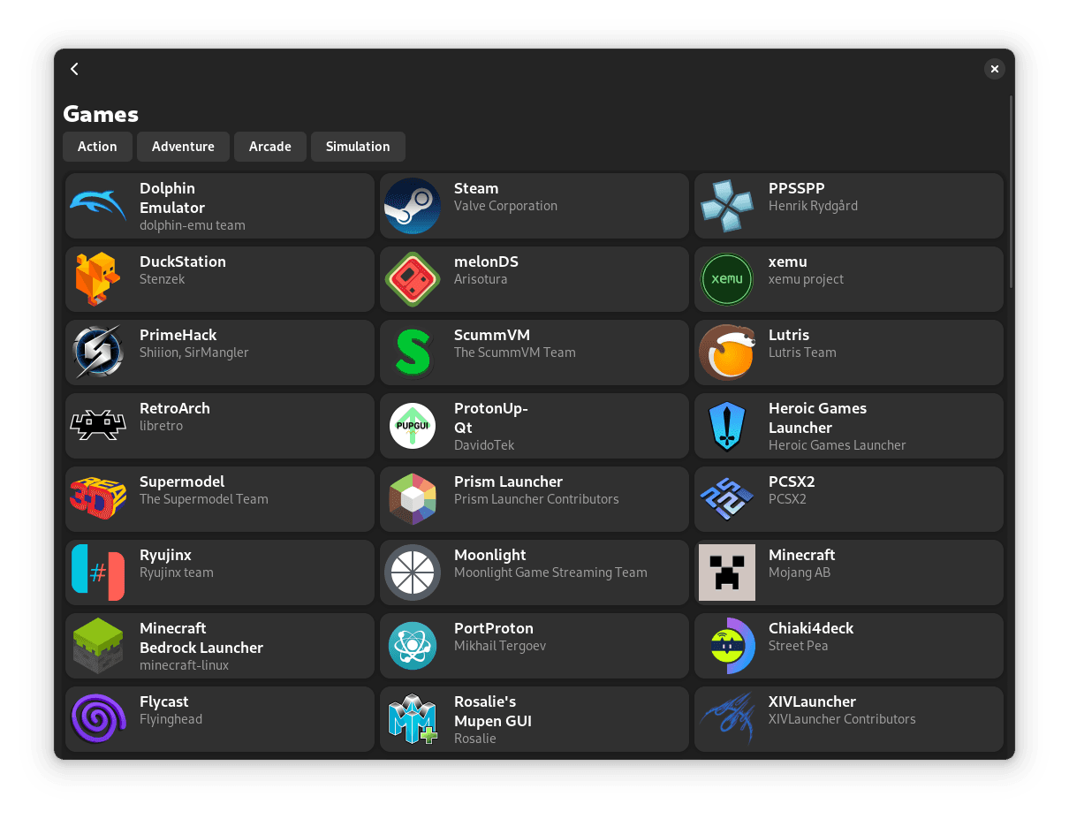The image size is (1069, 819).
Task: Open the Minecraft creeper face icon
Action: [727, 573]
